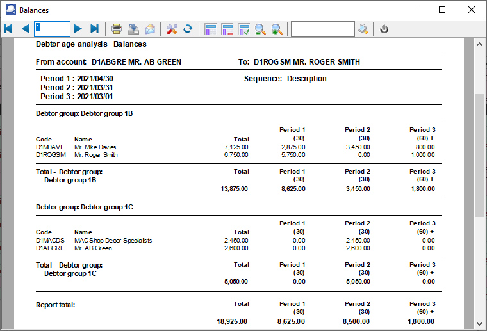Click the power icon to close preview
Screen dimensions: 487x331
tap(384, 29)
